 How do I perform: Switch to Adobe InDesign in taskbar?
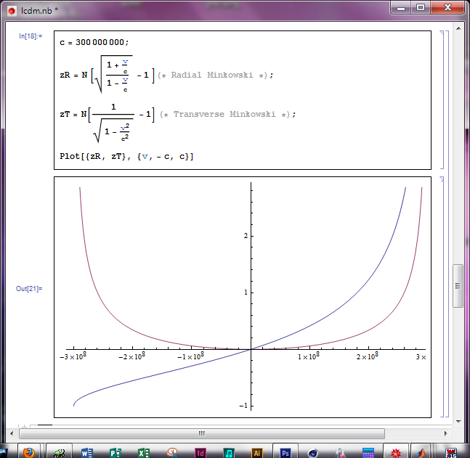point(200,451)
